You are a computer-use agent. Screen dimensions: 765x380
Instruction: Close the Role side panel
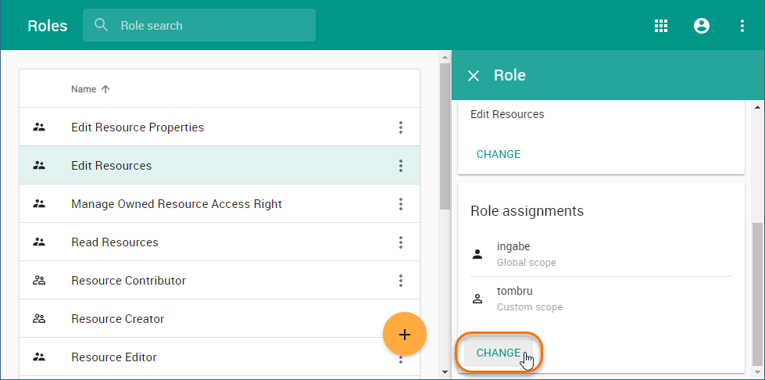474,76
